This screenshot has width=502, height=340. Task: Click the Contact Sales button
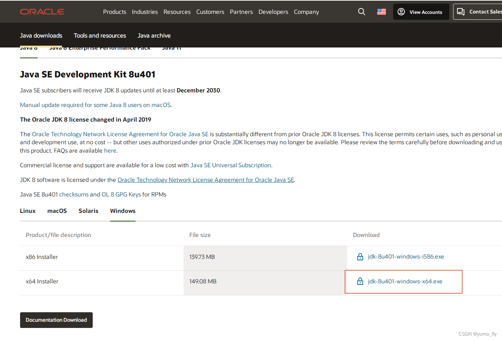tap(478, 12)
